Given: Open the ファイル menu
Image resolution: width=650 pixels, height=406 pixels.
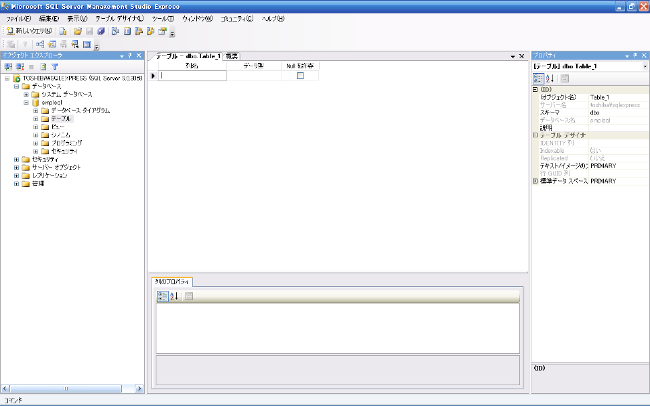Looking at the screenshot, I should (x=19, y=19).
